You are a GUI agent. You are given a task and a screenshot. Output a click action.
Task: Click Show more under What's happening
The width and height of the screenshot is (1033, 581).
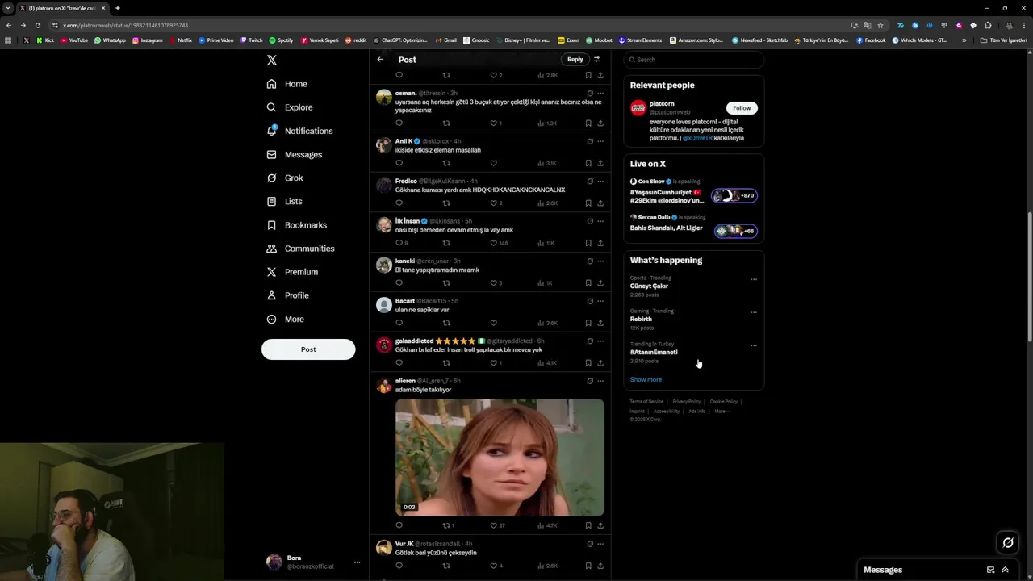646,379
